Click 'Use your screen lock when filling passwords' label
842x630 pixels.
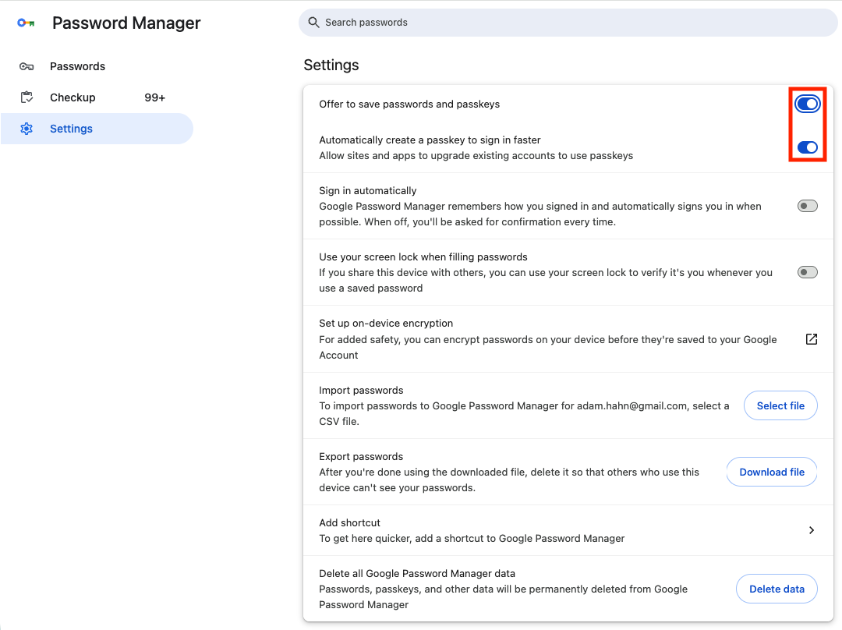click(423, 257)
